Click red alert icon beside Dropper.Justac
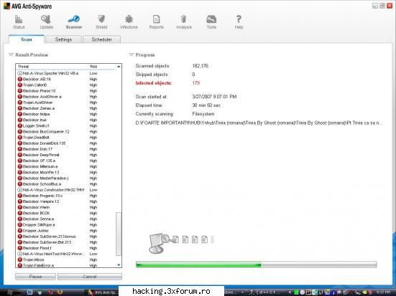396x296 pixels. tap(19, 231)
